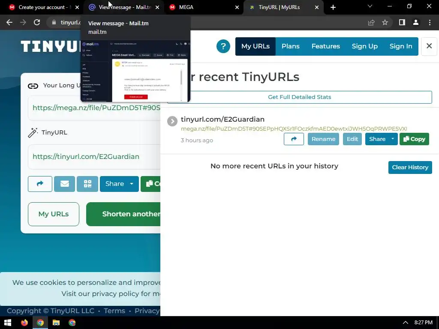Screen dimensions: 439x329
Task: Click Sign In in the top navigation
Action: (x=401, y=46)
